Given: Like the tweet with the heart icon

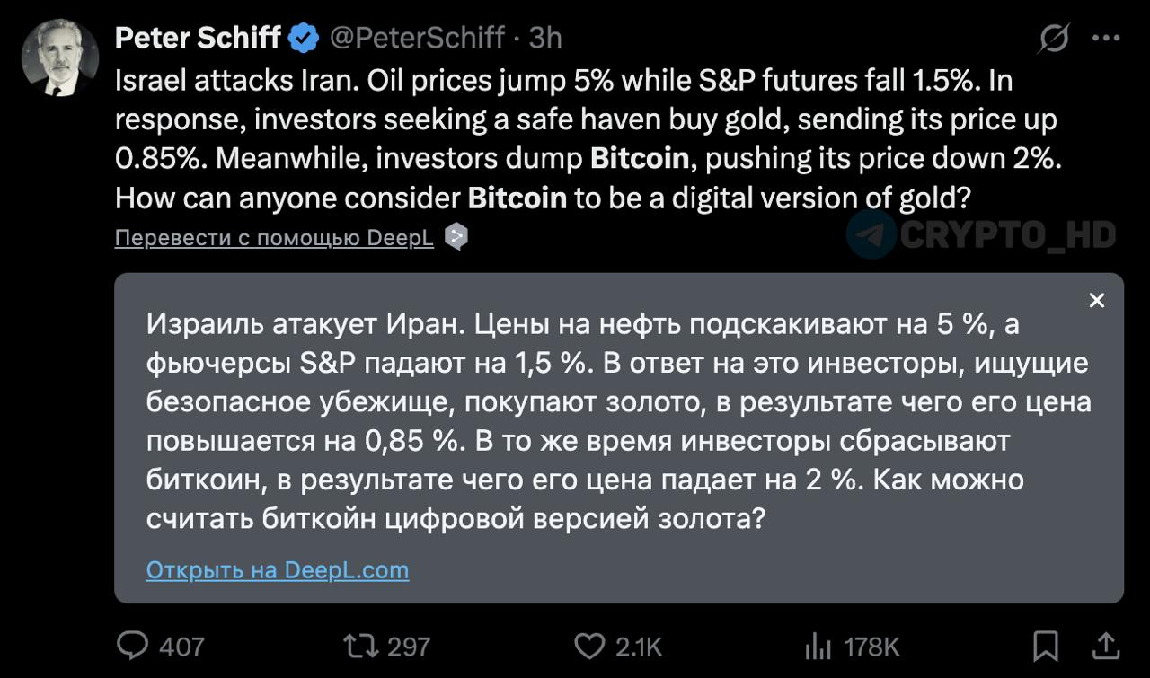Looking at the screenshot, I should point(589,645).
